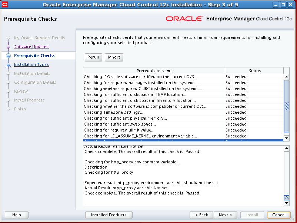This screenshot has height=223, width=297.
Task: Minimize the installer window
Action: [276, 4]
